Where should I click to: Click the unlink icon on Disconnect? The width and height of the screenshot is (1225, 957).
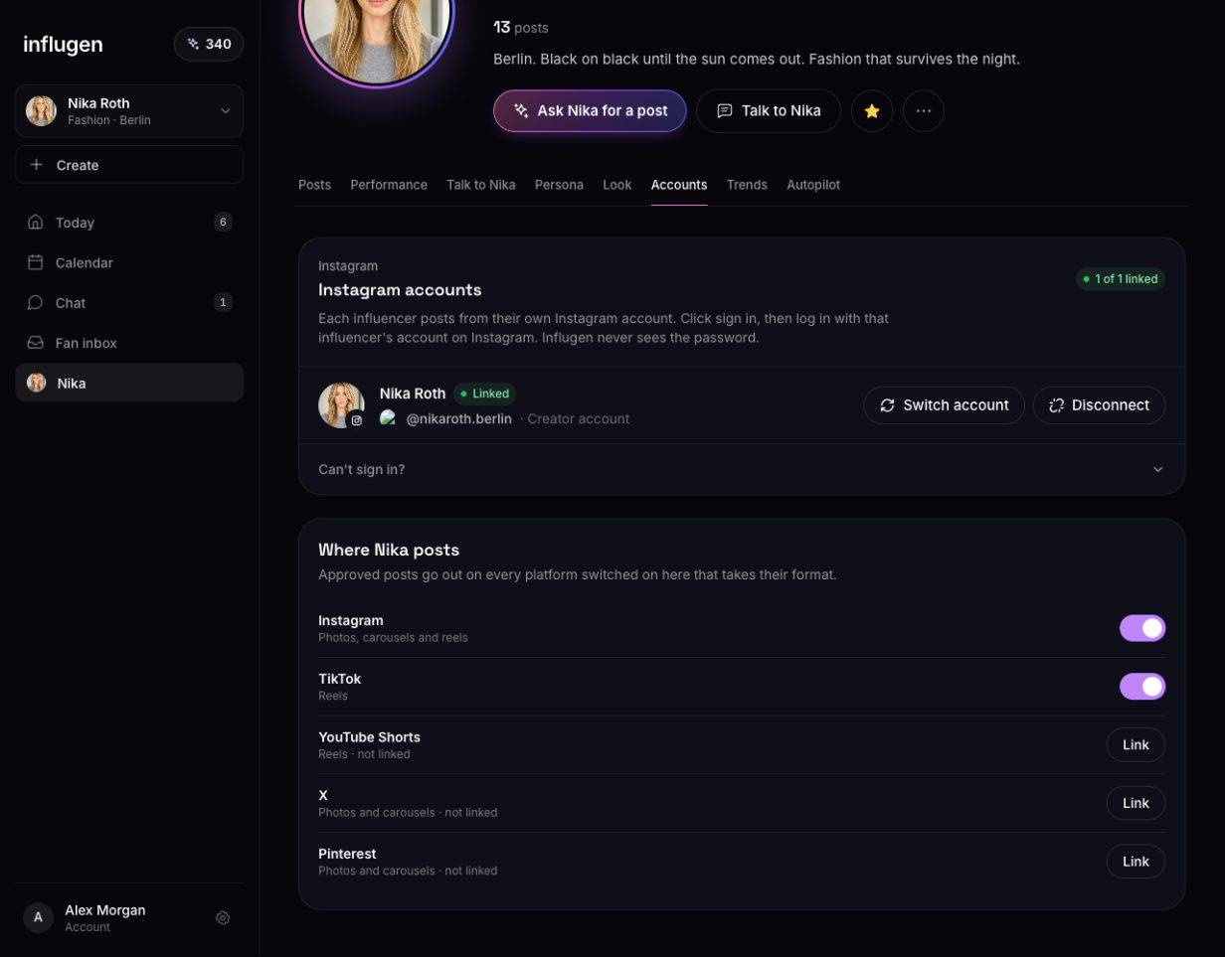click(1056, 405)
